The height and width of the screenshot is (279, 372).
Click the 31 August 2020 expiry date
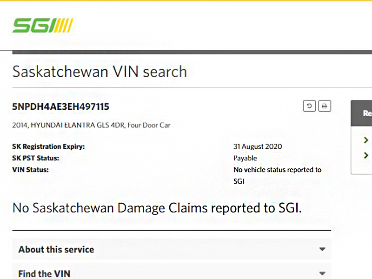click(x=258, y=146)
